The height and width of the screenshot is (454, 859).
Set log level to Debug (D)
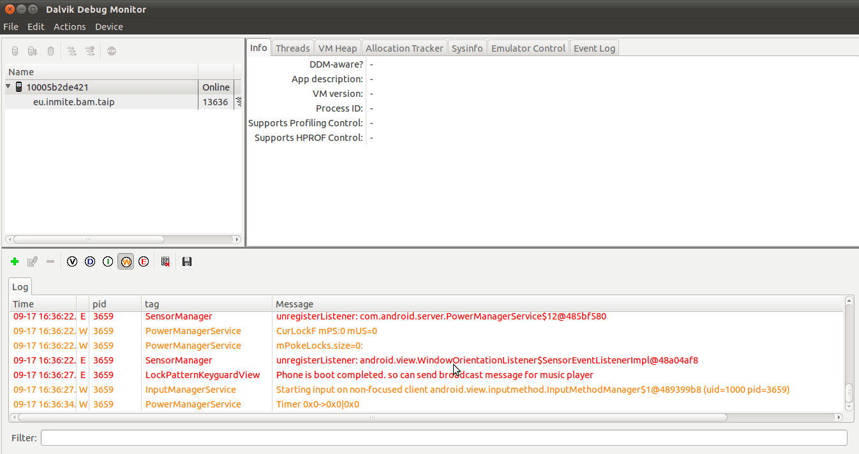[90, 261]
